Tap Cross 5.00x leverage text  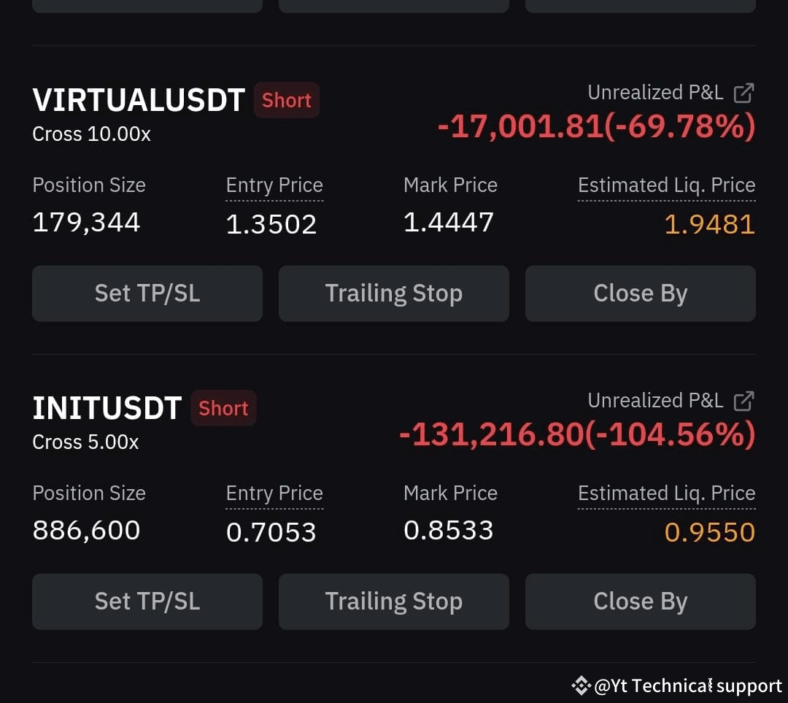tap(85, 442)
